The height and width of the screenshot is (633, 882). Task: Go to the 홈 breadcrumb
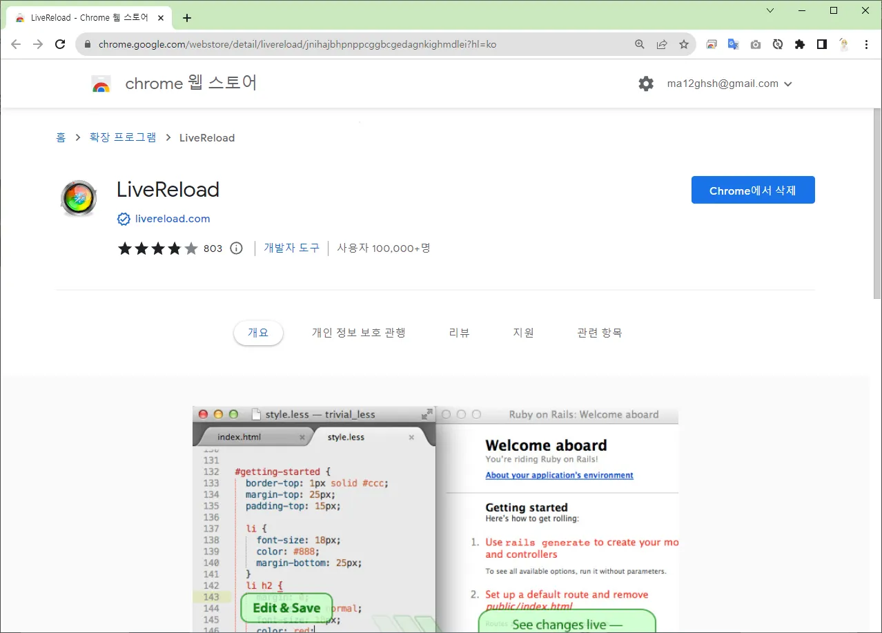61,137
